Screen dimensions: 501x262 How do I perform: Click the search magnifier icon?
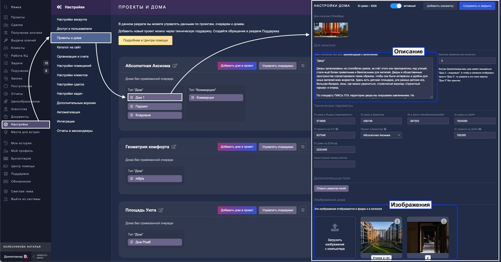[6, 7]
